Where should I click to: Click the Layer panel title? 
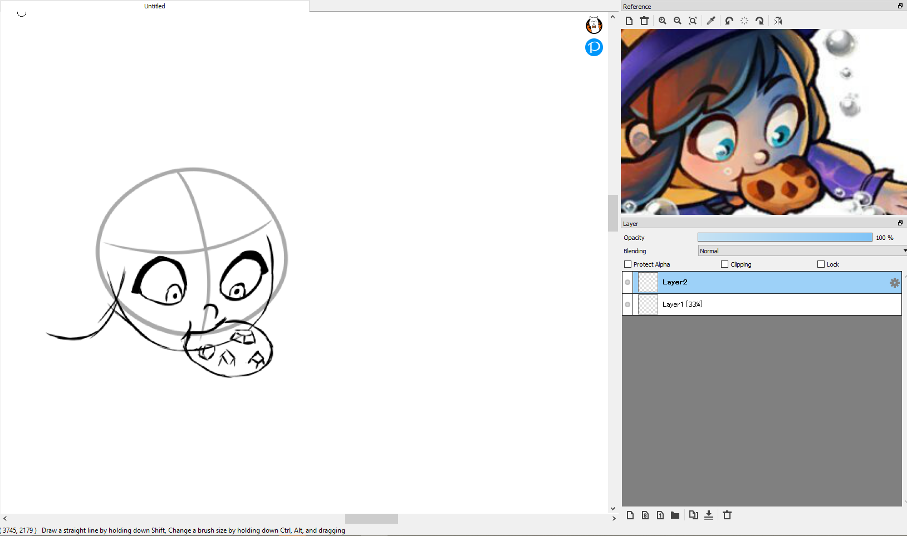(x=630, y=224)
